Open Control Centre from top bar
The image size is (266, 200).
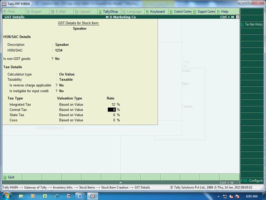(x=180, y=12)
